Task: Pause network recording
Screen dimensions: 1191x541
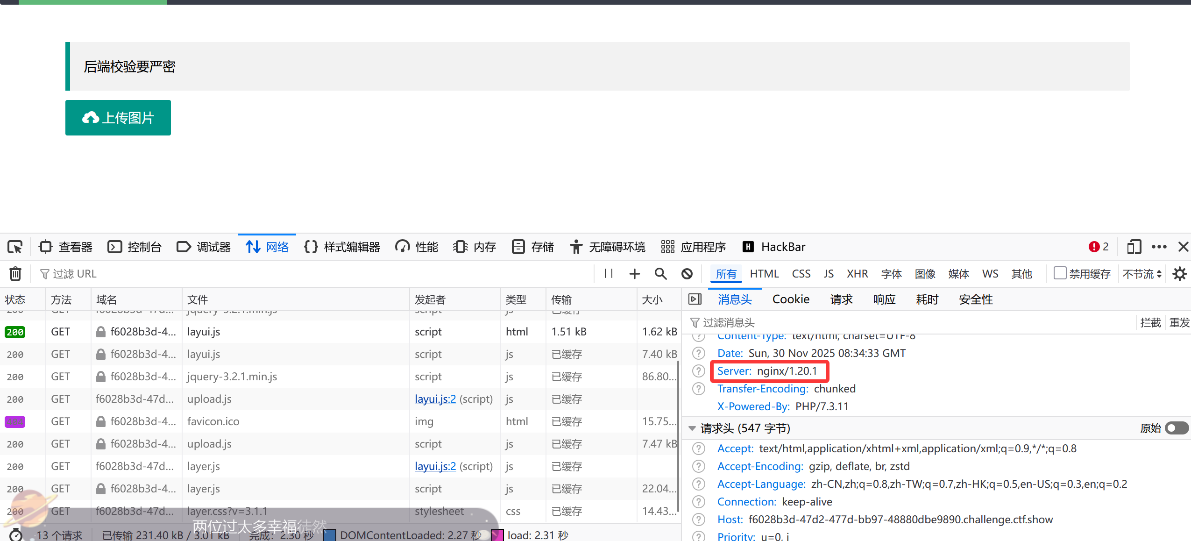Action: tap(608, 274)
